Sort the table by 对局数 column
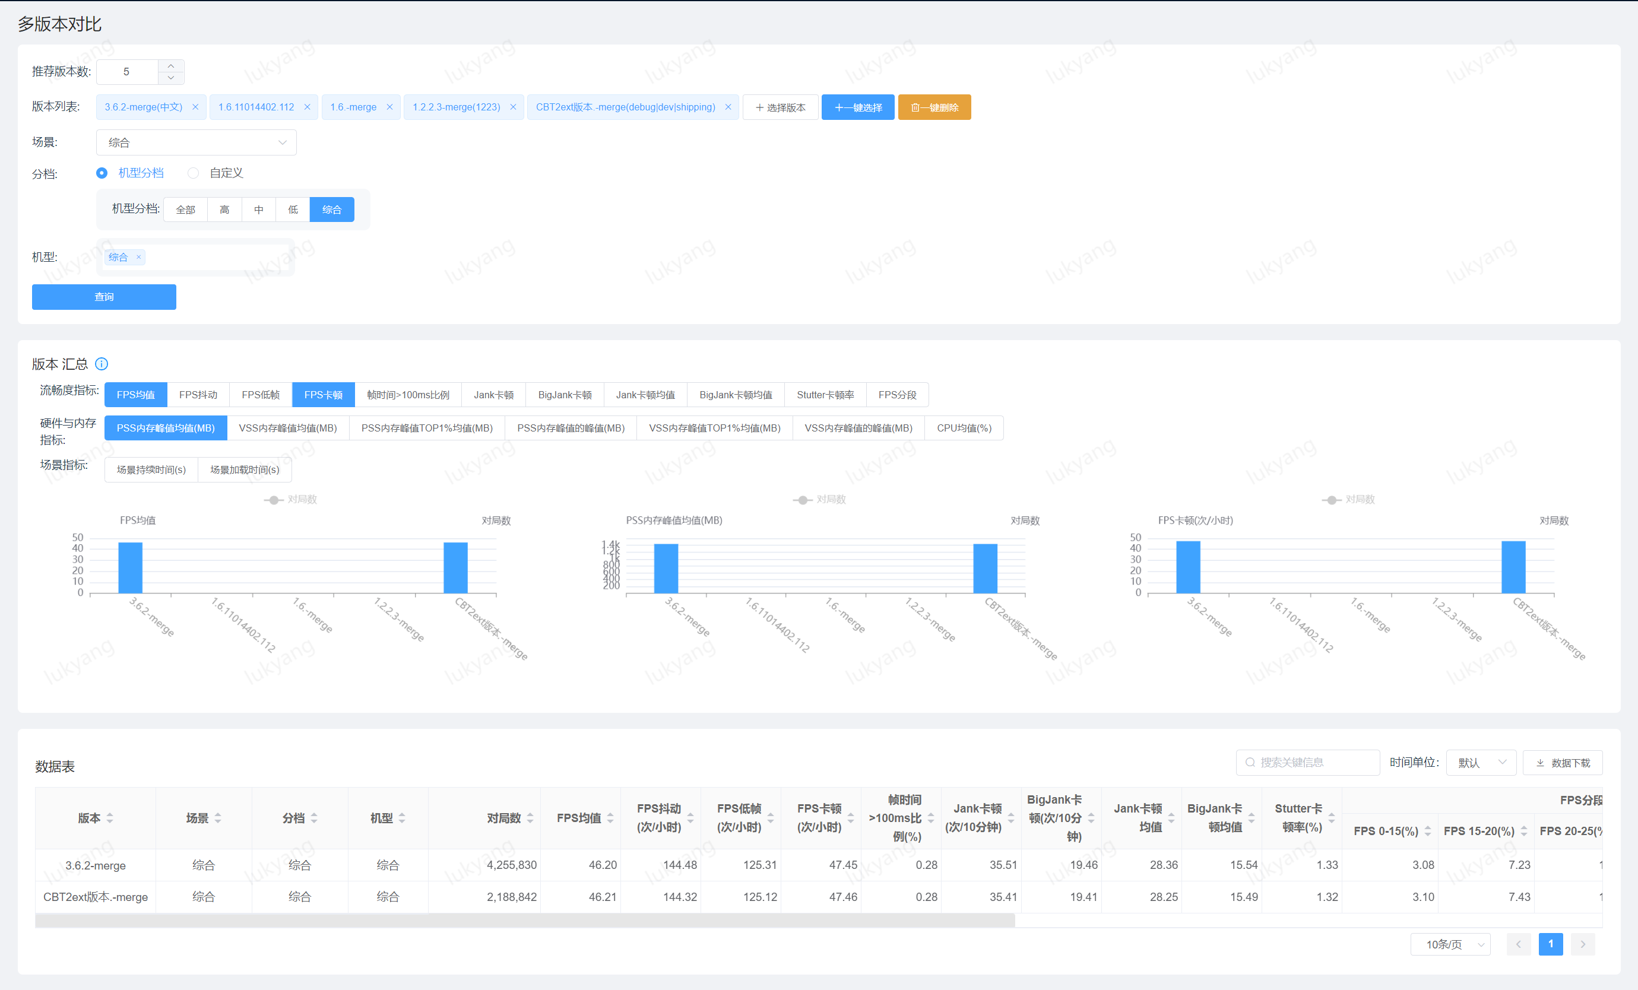Screen dimensions: 1638x990 point(530,818)
